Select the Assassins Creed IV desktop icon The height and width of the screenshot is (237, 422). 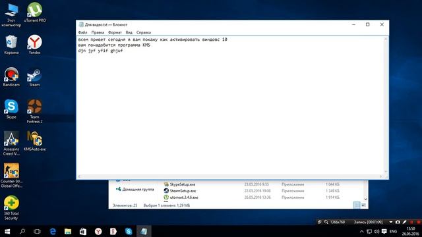11,144
